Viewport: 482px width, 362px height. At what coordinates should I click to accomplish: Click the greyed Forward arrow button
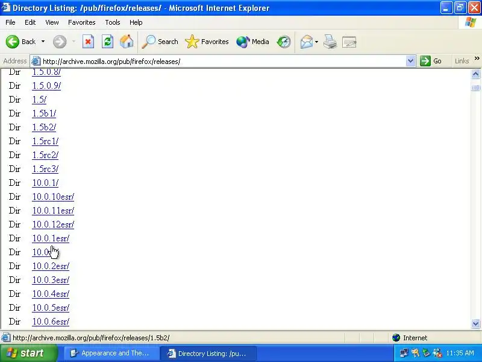tap(60, 42)
